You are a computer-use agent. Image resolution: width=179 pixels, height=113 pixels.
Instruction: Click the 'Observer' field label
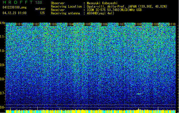[x=58, y=3]
